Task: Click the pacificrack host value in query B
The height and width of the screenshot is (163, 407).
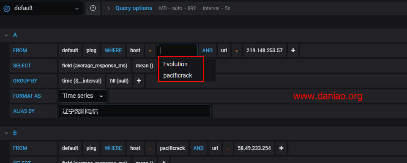Action: click(172, 148)
